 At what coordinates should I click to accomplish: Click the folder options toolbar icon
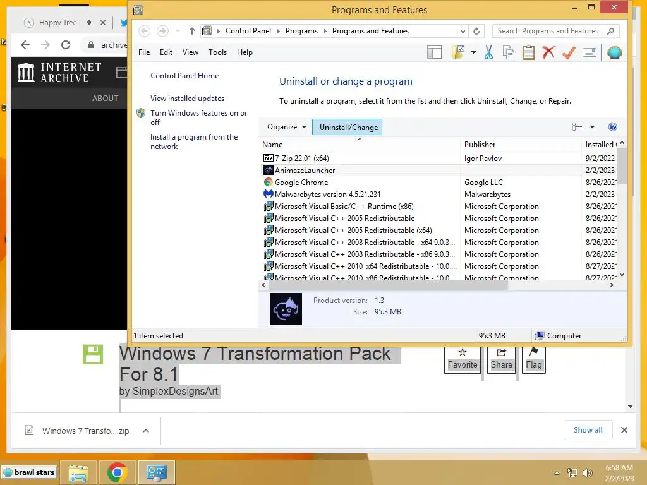click(x=459, y=52)
